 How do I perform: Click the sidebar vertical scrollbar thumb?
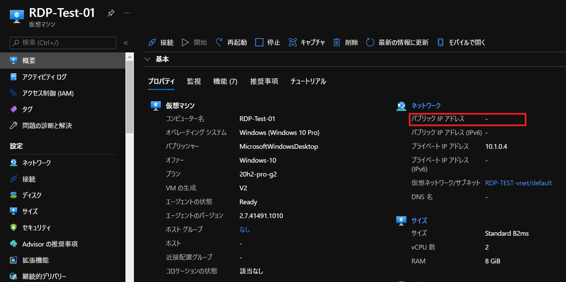(x=129, y=97)
